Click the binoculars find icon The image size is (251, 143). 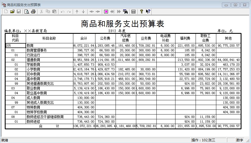point(125,11)
